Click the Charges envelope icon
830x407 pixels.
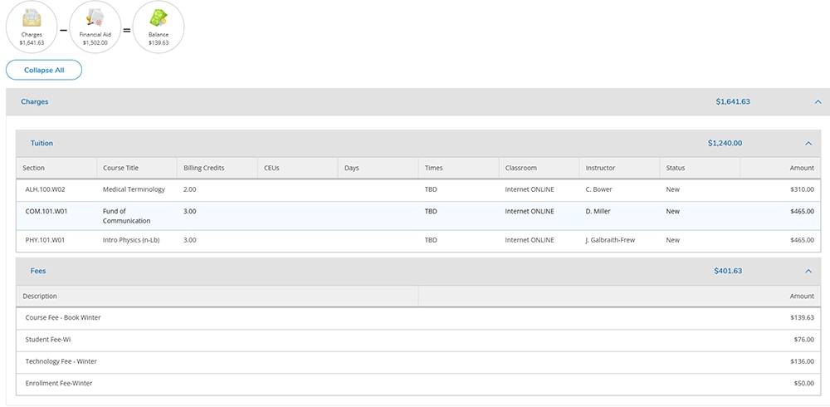(32, 19)
